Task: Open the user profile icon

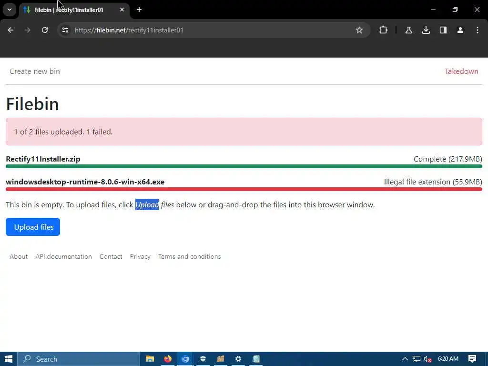Action: point(460,30)
